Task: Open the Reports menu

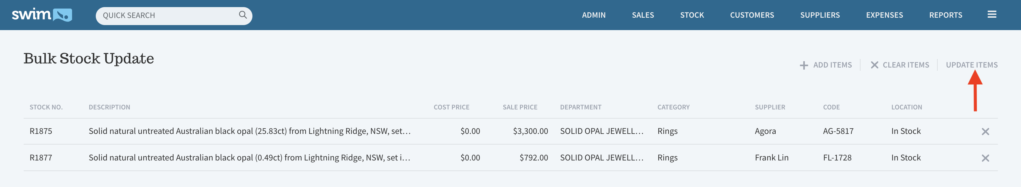Action: click(945, 15)
